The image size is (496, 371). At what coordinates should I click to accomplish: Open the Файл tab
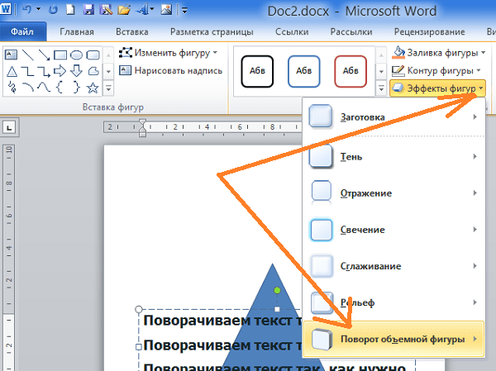22,33
